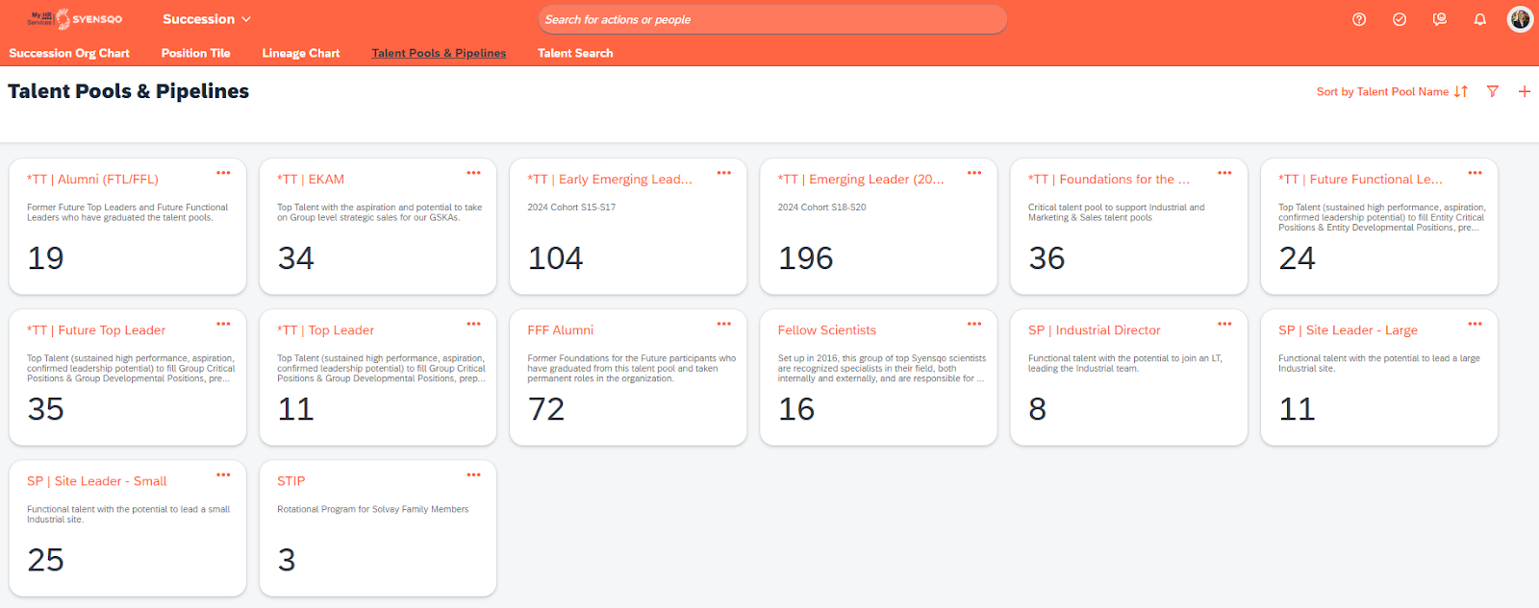The width and height of the screenshot is (1539, 608).
Task: Expand the Succession module dropdown
Action: (x=206, y=19)
